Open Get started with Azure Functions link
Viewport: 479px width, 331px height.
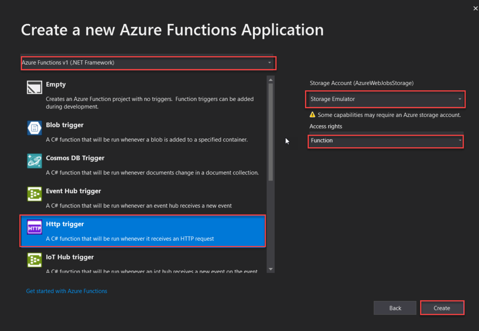pos(66,291)
